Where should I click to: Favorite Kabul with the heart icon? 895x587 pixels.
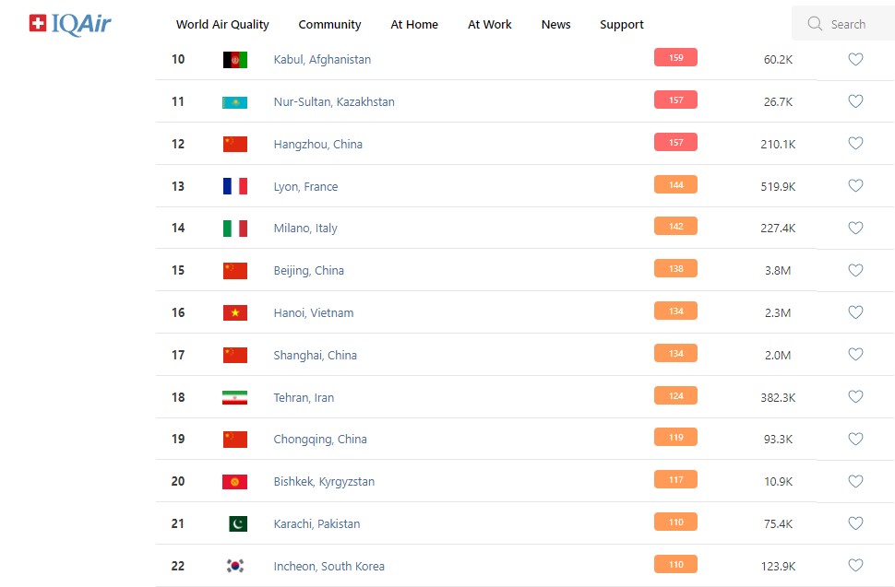click(x=855, y=60)
